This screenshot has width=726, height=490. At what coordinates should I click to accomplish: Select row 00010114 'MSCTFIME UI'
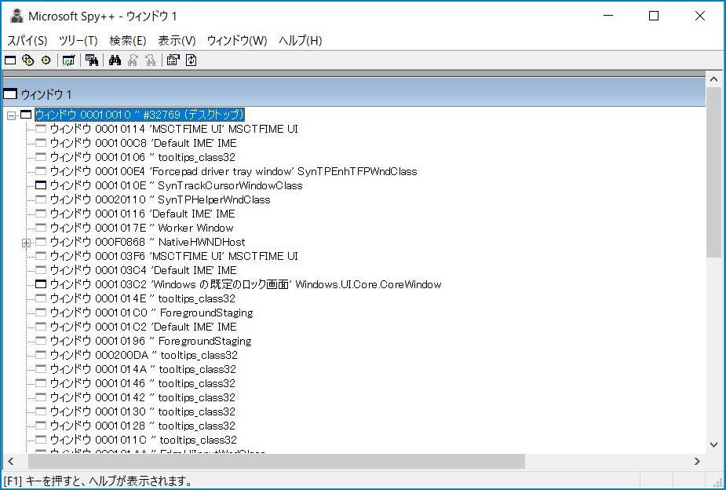pyautogui.click(x=174, y=129)
